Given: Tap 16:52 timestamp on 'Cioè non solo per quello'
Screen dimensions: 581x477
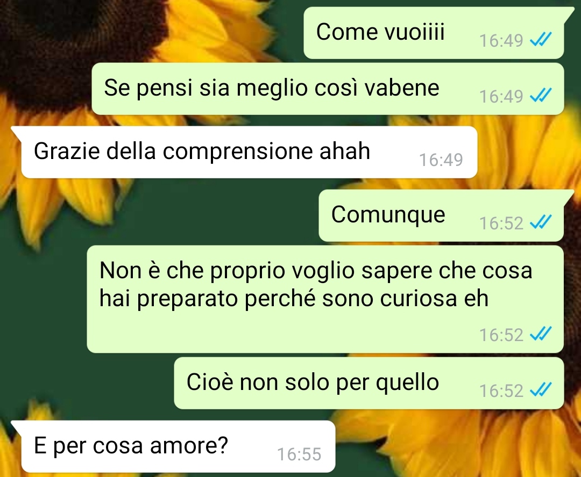Looking at the screenshot, I should 501,391.
